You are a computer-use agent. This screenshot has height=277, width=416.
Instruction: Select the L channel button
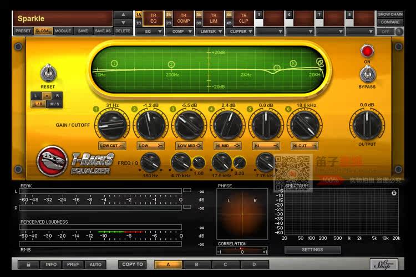pos(36,96)
